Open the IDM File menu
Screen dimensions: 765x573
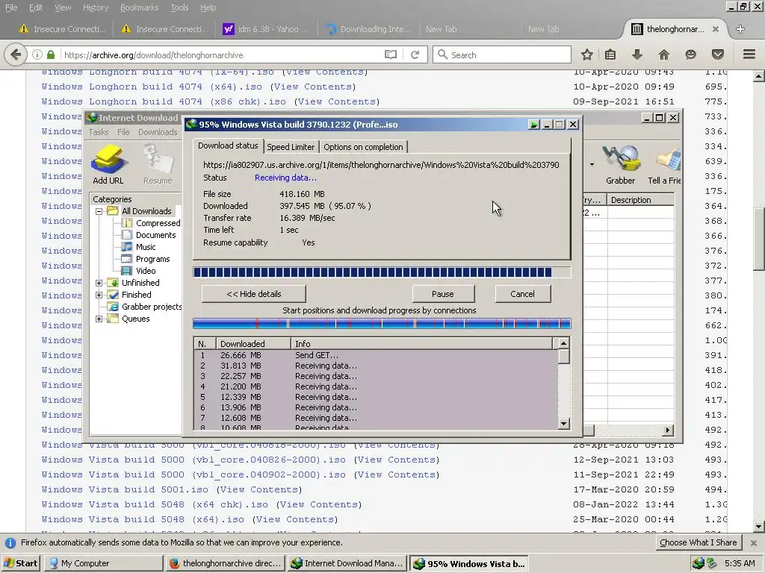point(123,132)
